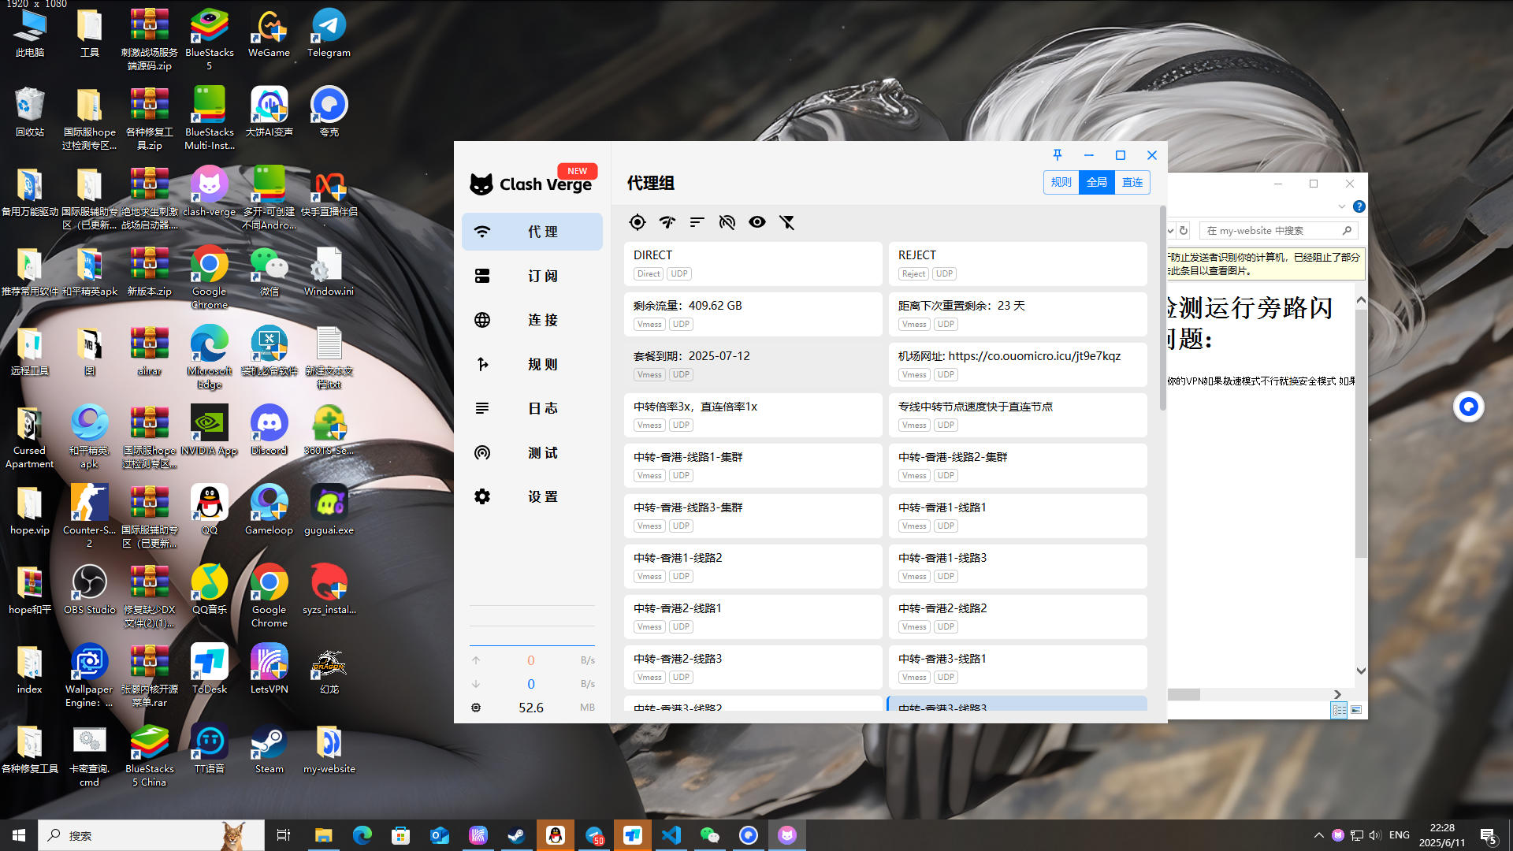Switch proxy mode to 规则
Screen dimensions: 1513x851
click(x=1061, y=182)
